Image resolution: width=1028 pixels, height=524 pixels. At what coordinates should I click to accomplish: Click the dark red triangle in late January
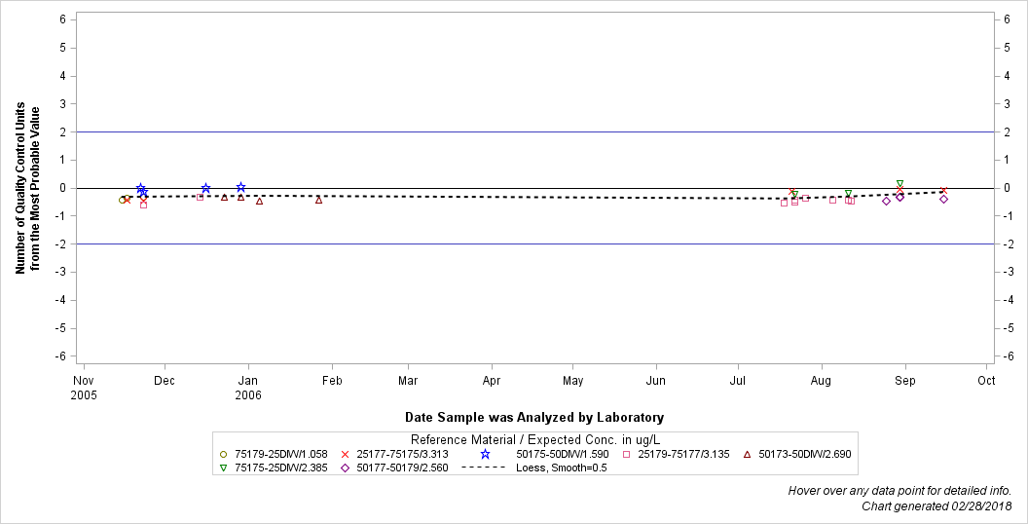tap(318, 200)
